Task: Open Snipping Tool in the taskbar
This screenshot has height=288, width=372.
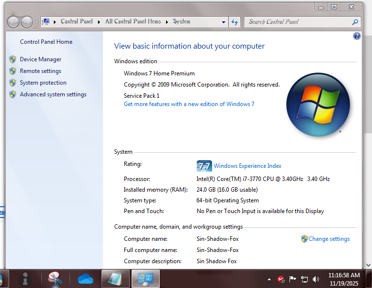Action: pos(55,279)
